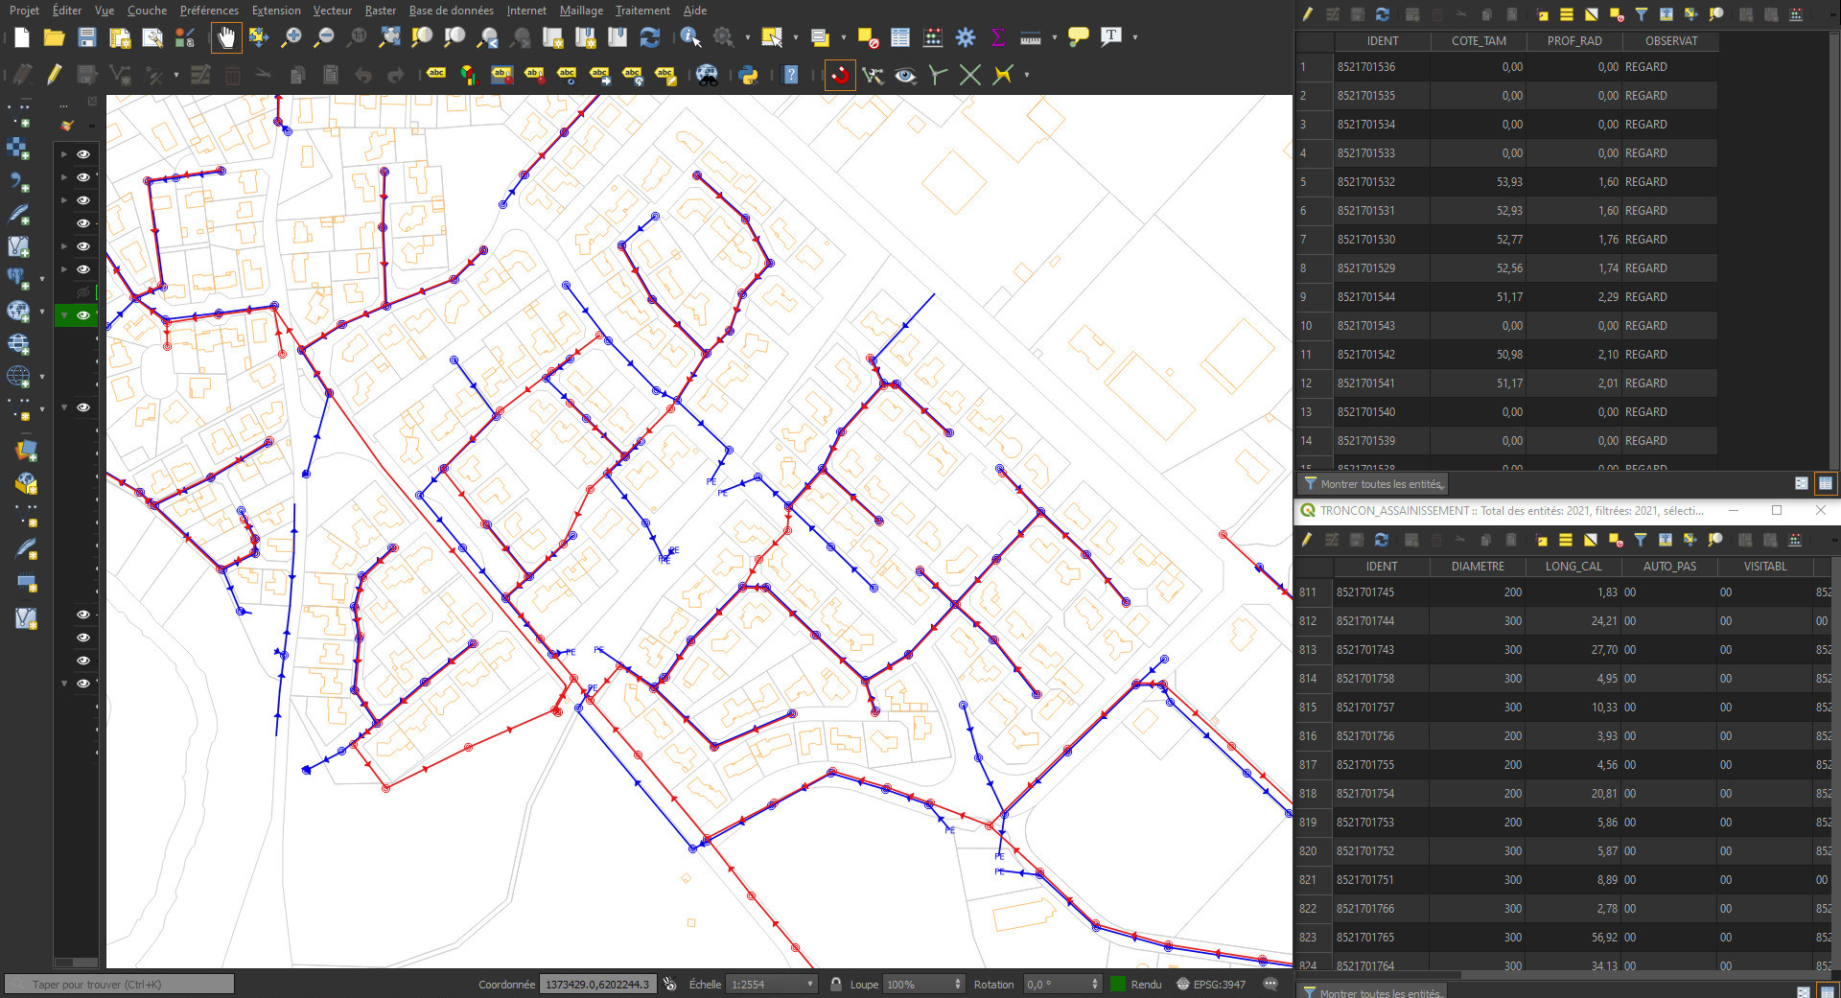Screen dimensions: 1841x998
Task: Add a delimited text layer with the comma icon
Action: (x=18, y=181)
